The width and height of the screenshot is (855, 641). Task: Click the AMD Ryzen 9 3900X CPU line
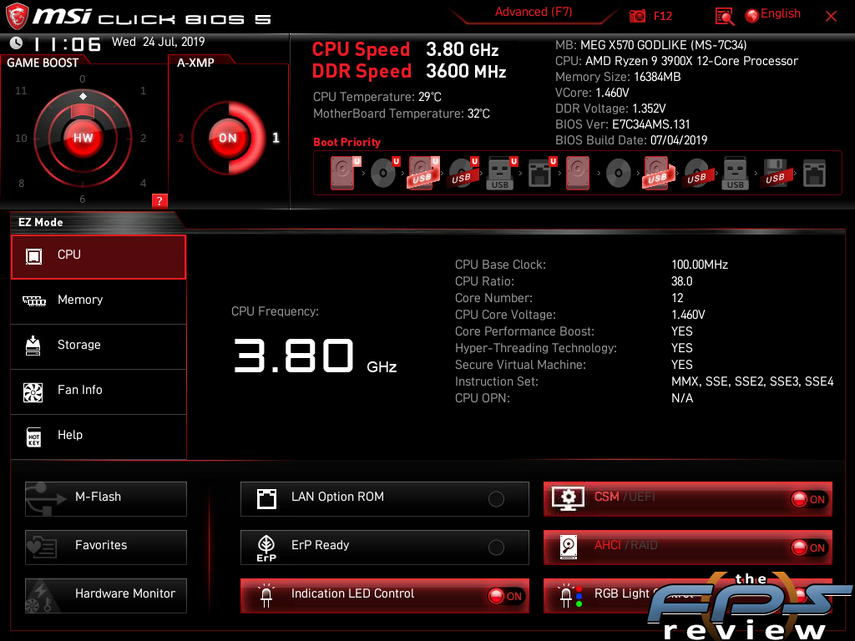(676, 61)
